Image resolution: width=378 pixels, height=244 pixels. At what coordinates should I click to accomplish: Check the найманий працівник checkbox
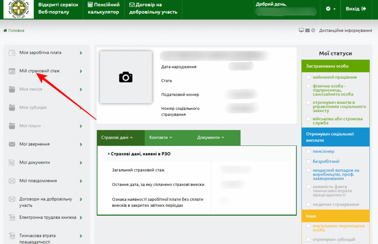(308, 77)
